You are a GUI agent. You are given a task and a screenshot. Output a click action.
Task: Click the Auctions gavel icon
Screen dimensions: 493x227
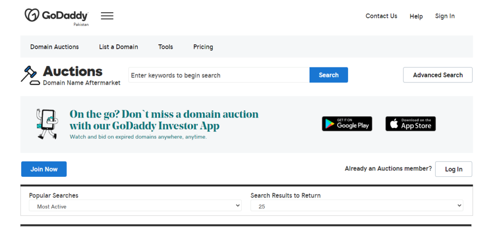pos(30,76)
